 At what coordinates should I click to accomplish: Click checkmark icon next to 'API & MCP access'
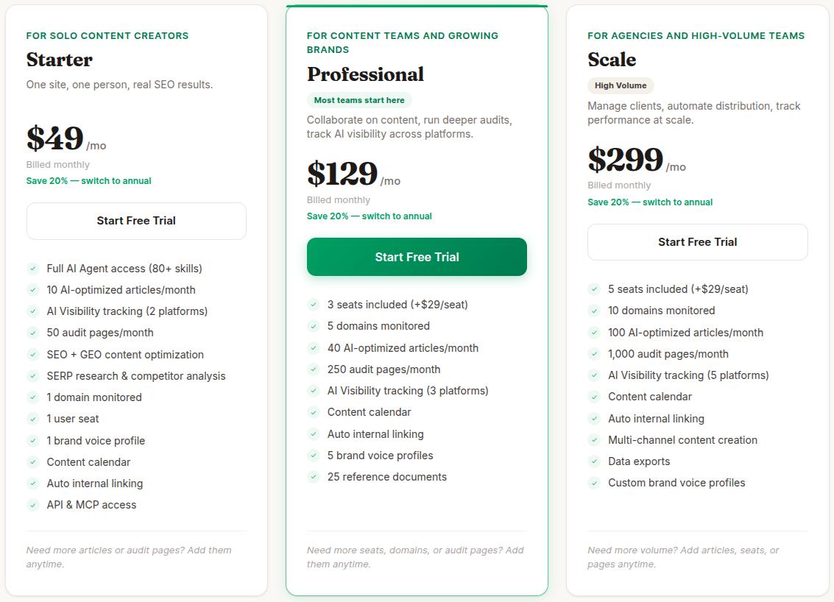[32, 505]
